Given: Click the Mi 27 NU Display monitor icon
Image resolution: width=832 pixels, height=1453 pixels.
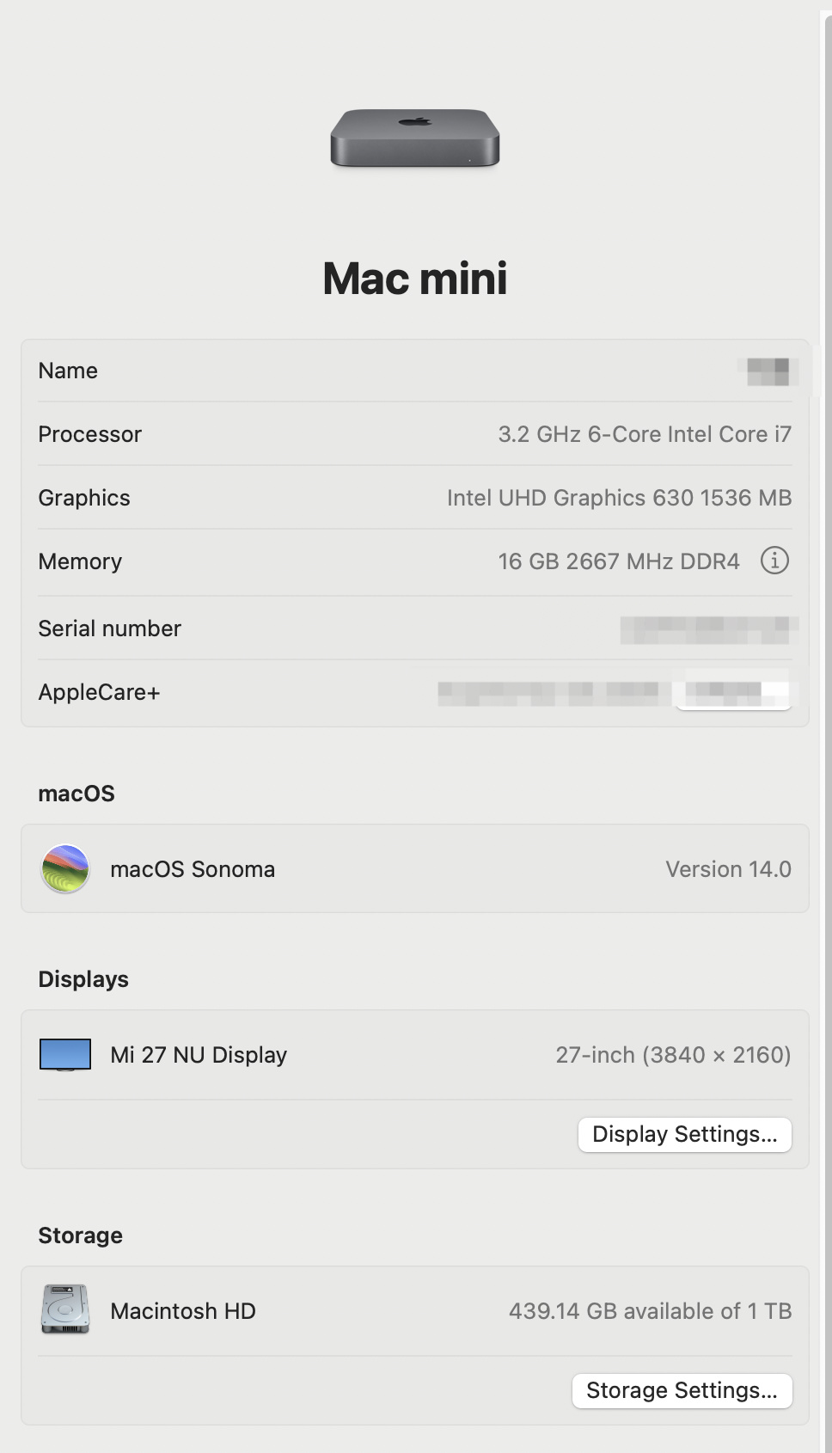Looking at the screenshot, I should click(x=65, y=1054).
